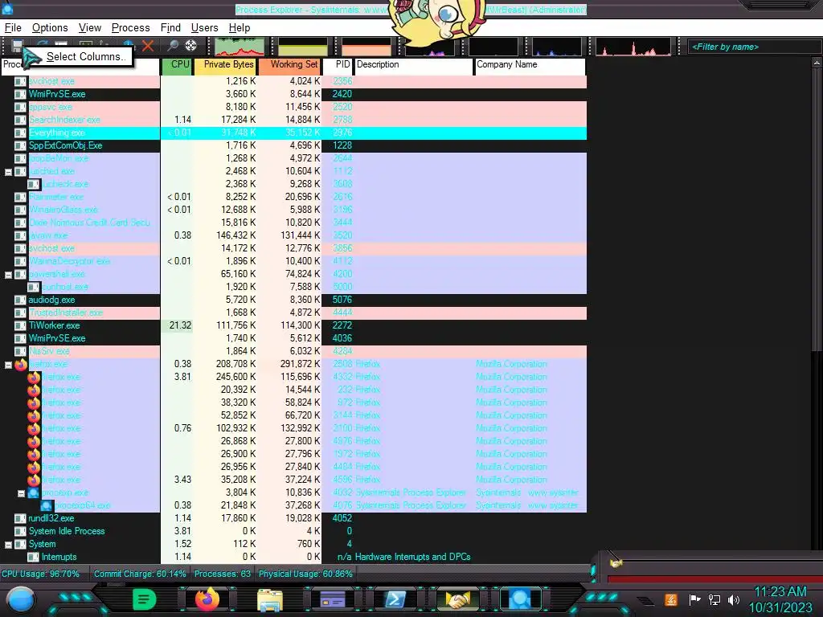This screenshot has width=823, height=617.
Task: Click the 146,432 K private bytes value
Action: [x=235, y=235]
